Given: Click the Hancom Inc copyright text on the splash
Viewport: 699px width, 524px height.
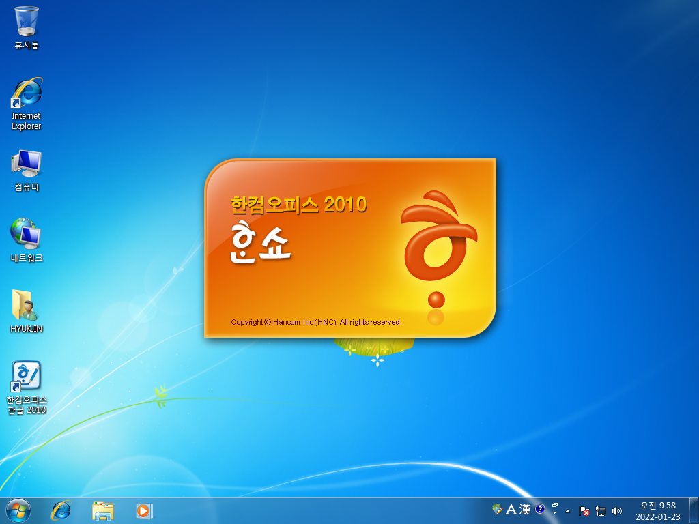Looking at the screenshot, I should tap(316, 322).
